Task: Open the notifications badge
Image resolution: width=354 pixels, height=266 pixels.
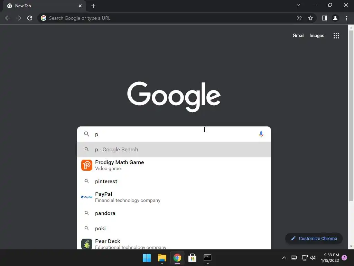Action: [x=344, y=258]
